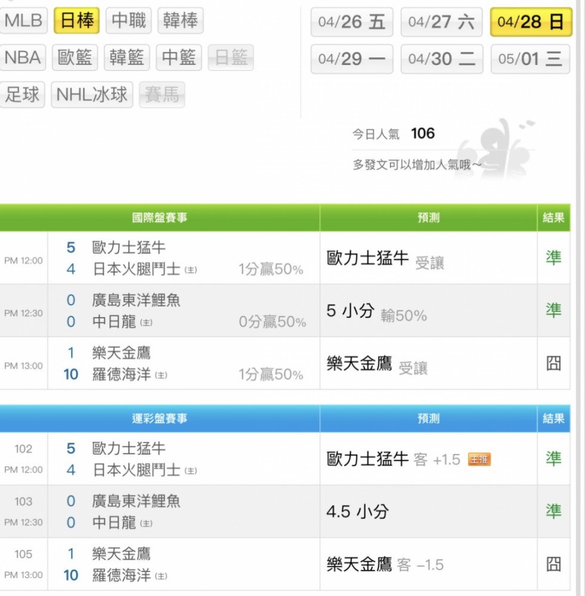
Task: Switch to NHL冰球 tab
Action: pyautogui.click(x=92, y=95)
